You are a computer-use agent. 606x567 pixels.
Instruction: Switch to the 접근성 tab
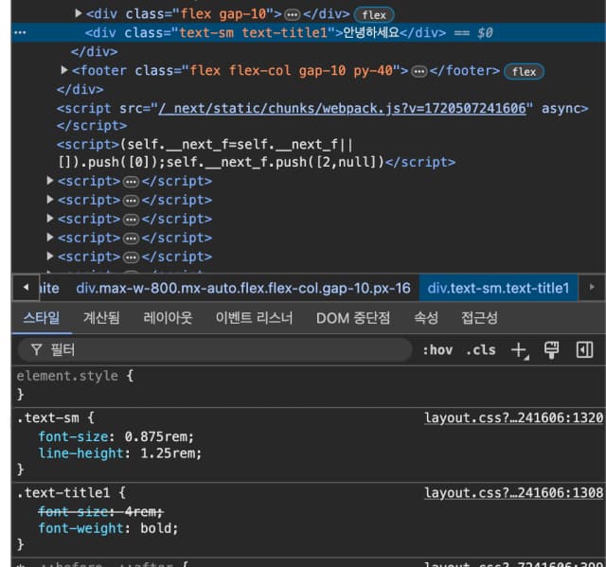tap(479, 318)
